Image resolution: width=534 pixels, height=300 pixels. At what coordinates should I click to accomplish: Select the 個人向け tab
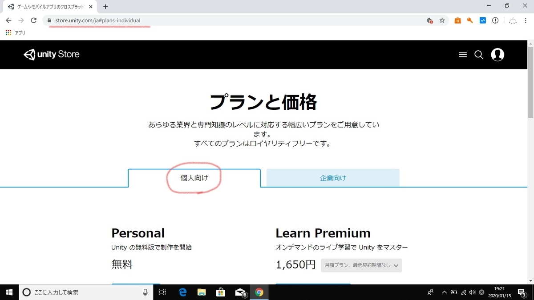pos(194,178)
